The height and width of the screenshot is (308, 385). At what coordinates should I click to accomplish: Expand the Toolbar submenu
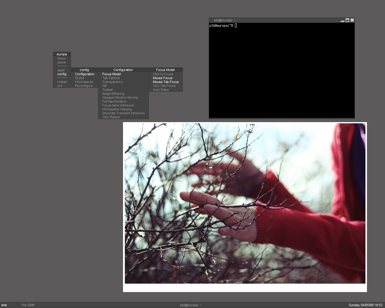(x=123, y=90)
